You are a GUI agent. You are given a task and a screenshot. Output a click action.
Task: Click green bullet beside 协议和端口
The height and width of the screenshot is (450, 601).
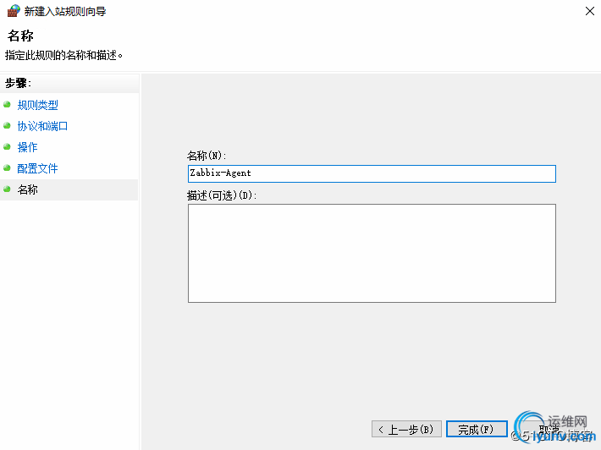tap(7, 126)
